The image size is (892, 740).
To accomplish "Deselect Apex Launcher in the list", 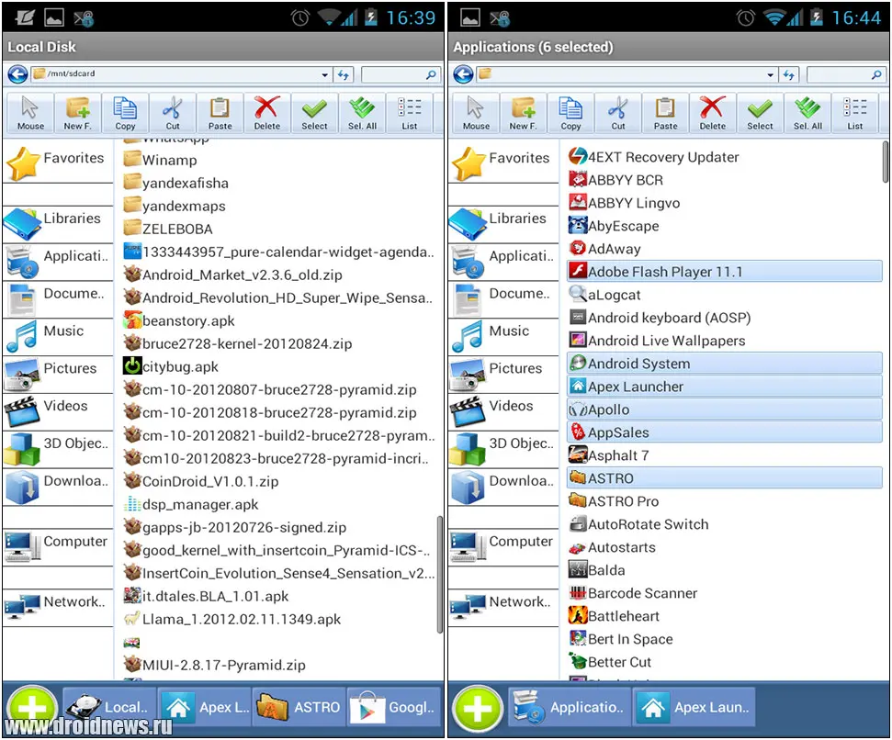I will tap(724, 387).
